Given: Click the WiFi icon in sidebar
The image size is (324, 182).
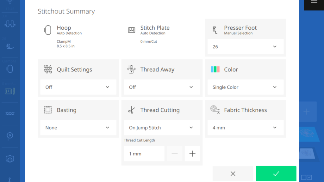Looking at the screenshot, I should pos(10,2).
